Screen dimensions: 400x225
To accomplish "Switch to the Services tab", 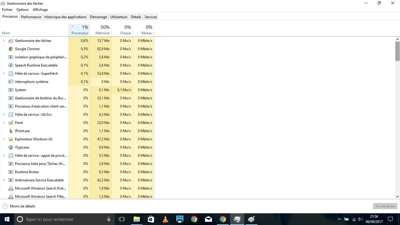I will 151,17.
